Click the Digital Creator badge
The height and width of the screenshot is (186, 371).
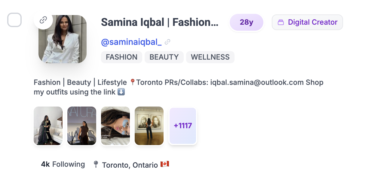point(307,22)
